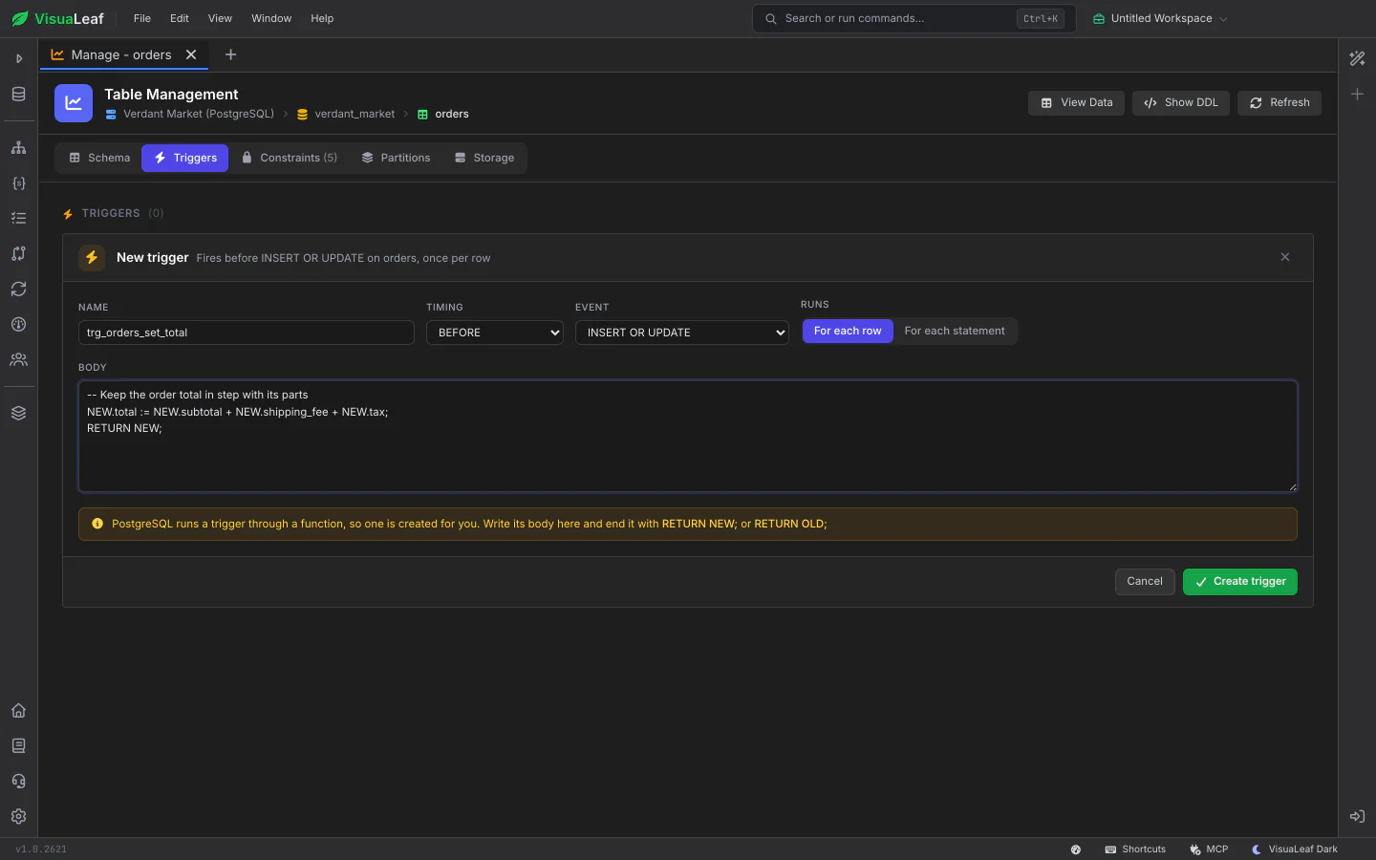Click the circular sync arrows sidebar icon
The height and width of the screenshot is (860, 1376).
pyautogui.click(x=18, y=290)
